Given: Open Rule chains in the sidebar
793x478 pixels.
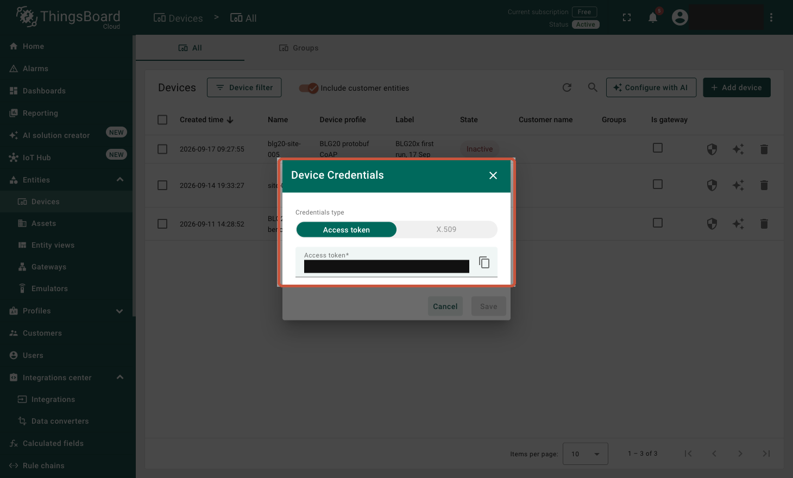Looking at the screenshot, I should coord(66,466).
